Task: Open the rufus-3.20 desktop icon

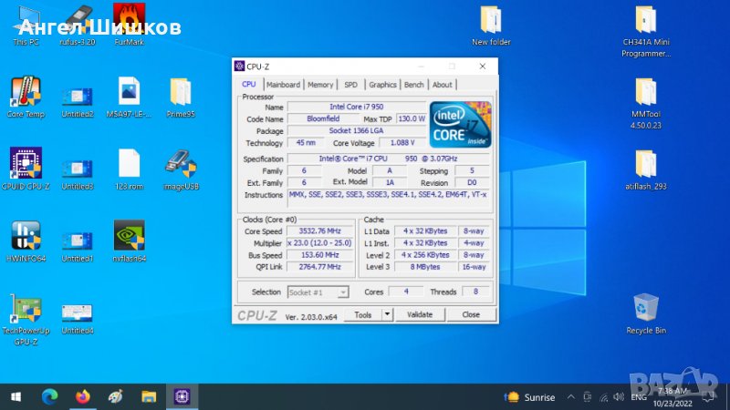Action: (x=78, y=18)
